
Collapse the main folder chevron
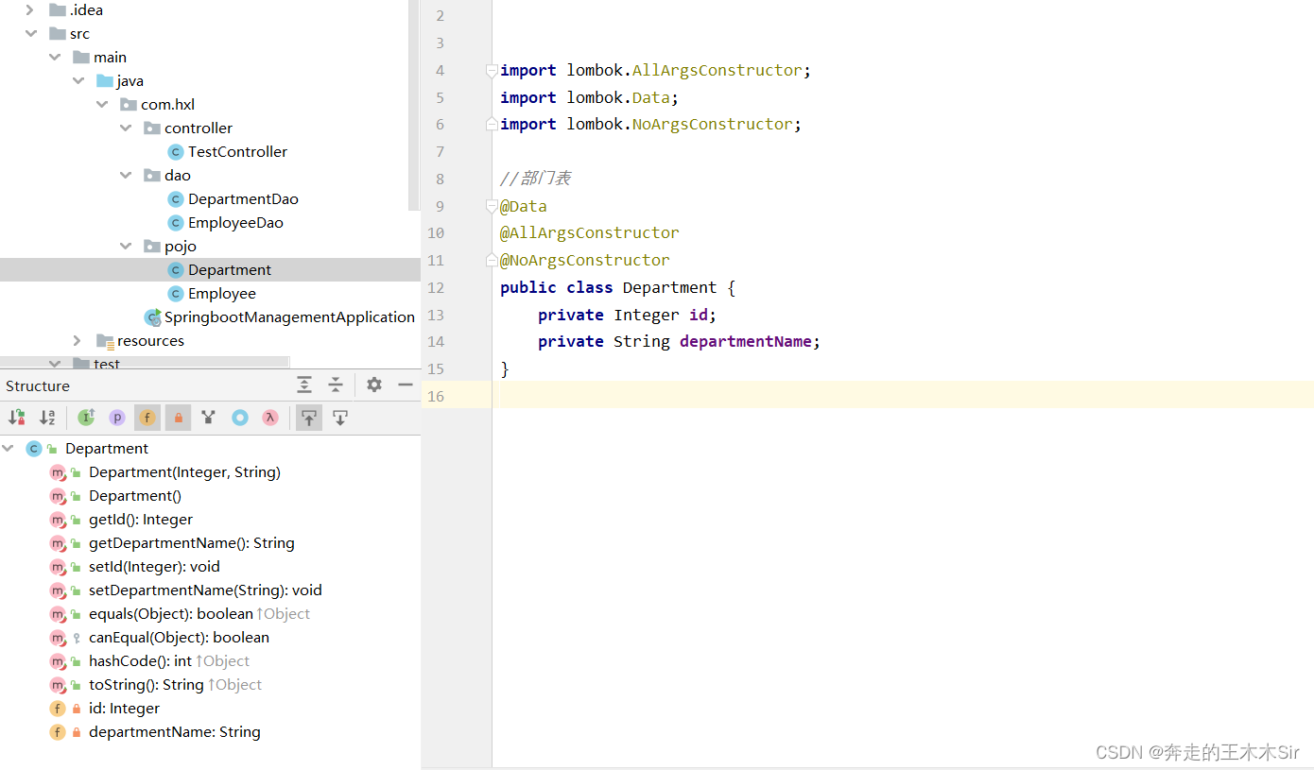55,58
